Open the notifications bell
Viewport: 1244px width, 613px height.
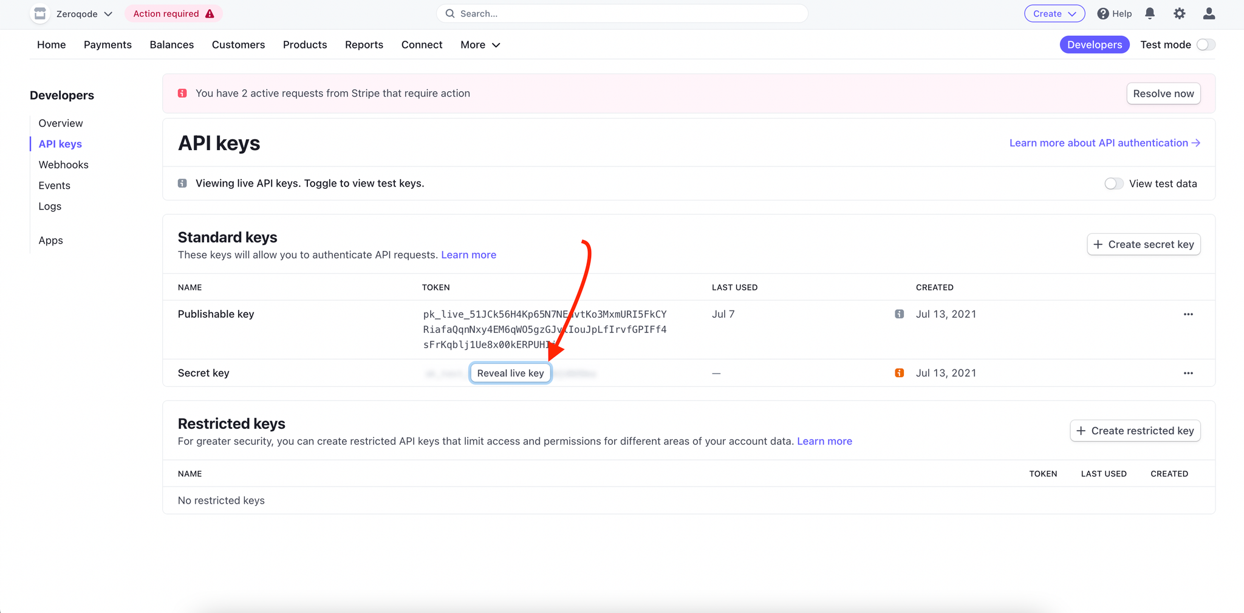[x=1150, y=13]
